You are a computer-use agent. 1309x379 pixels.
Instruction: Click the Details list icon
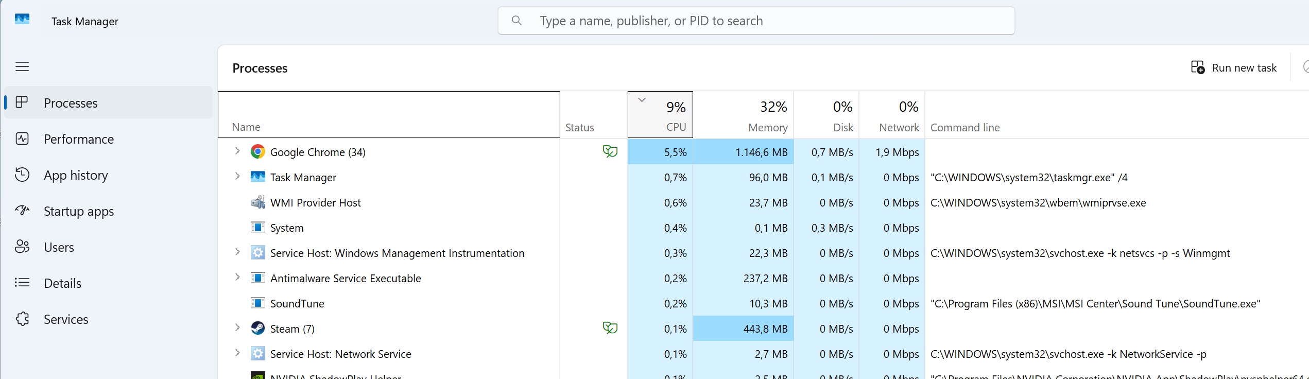click(22, 283)
